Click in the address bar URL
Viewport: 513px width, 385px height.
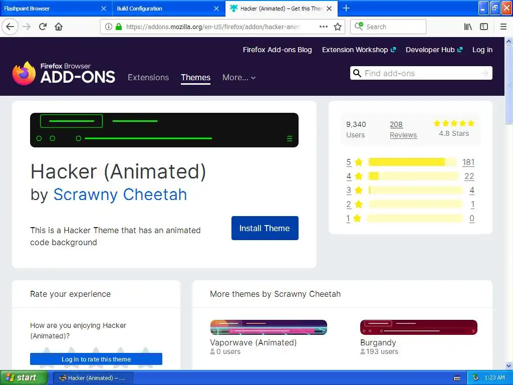(x=213, y=27)
